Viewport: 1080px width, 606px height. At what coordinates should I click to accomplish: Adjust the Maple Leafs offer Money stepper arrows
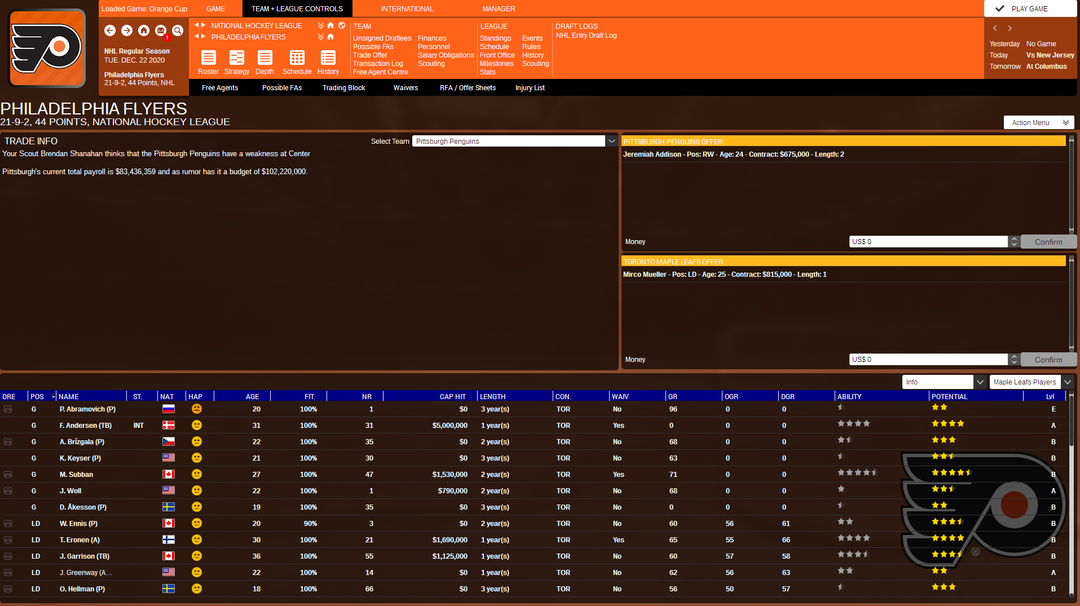tap(1014, 359)
